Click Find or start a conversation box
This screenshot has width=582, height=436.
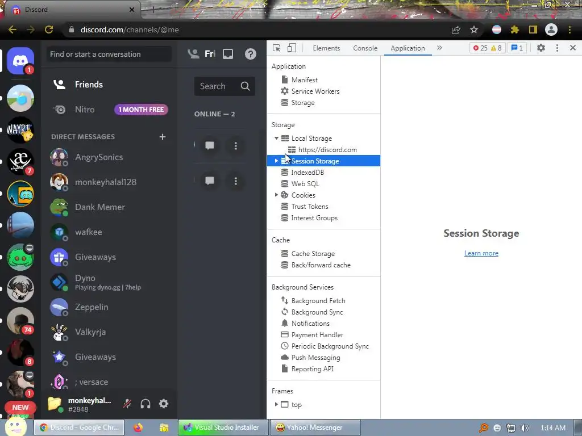pos(109,54)
